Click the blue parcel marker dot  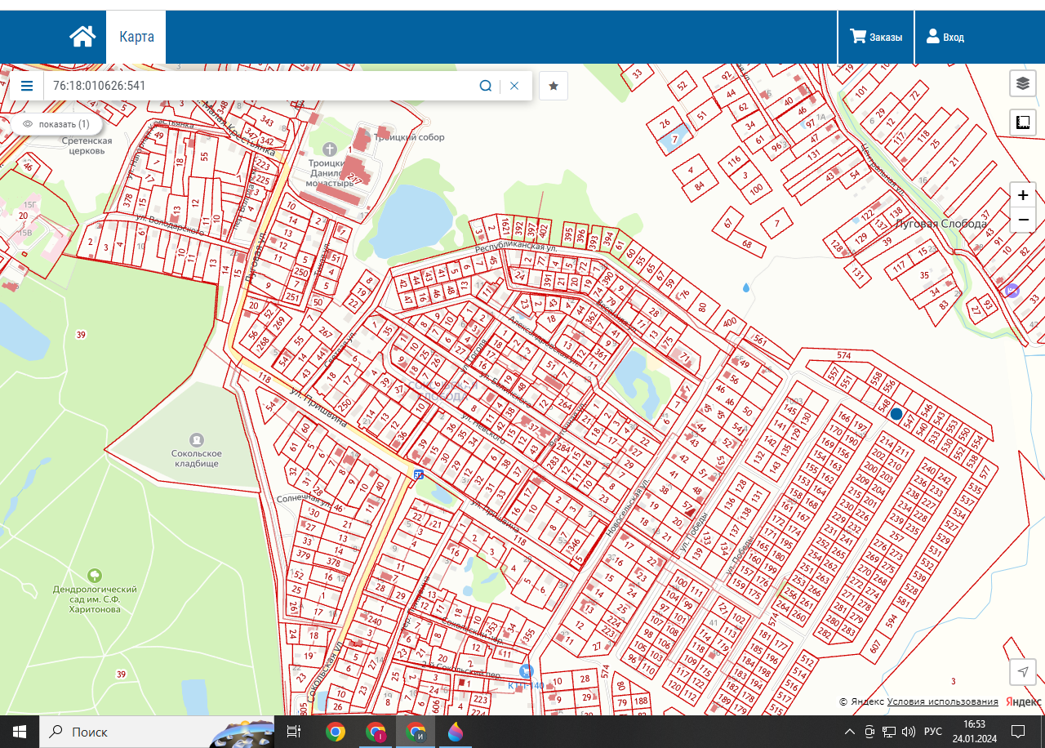[896, 415]
